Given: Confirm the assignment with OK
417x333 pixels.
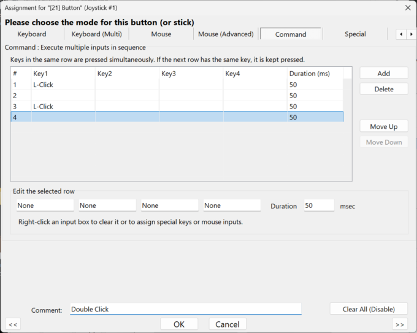Looking at the screenshot, I should coord(179,324).
